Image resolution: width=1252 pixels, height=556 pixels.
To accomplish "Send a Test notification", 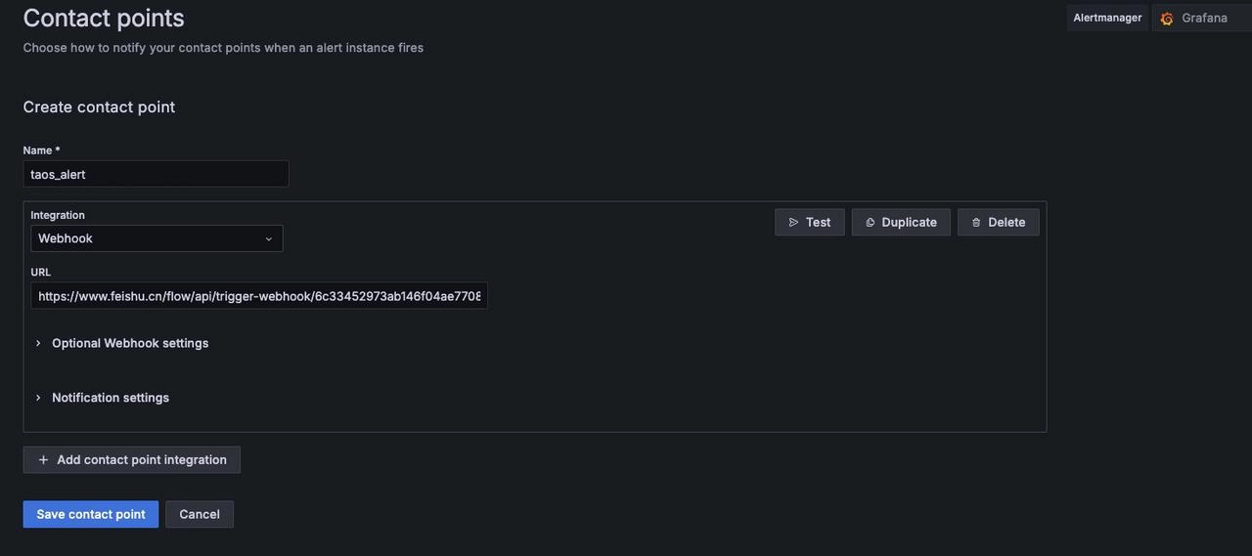I will coord(810,223).
